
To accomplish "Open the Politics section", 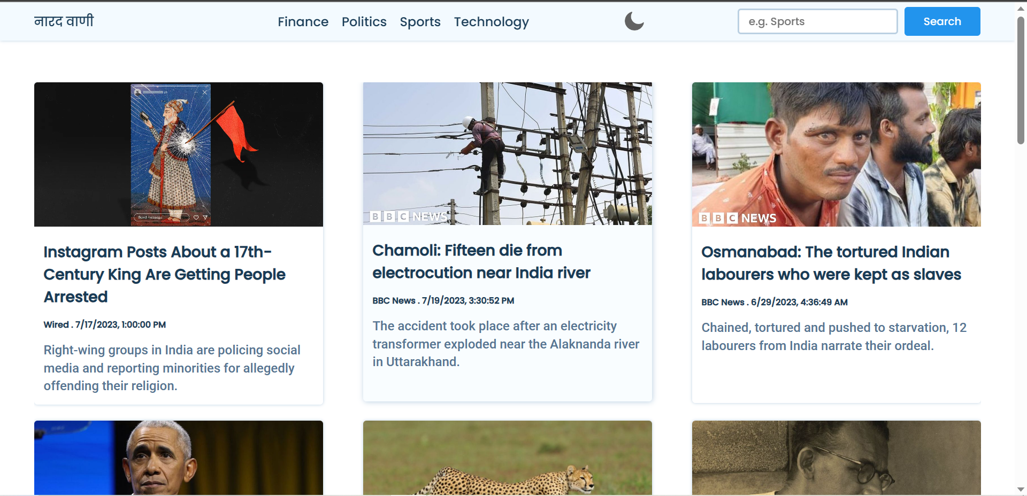I will coord(364,22).
